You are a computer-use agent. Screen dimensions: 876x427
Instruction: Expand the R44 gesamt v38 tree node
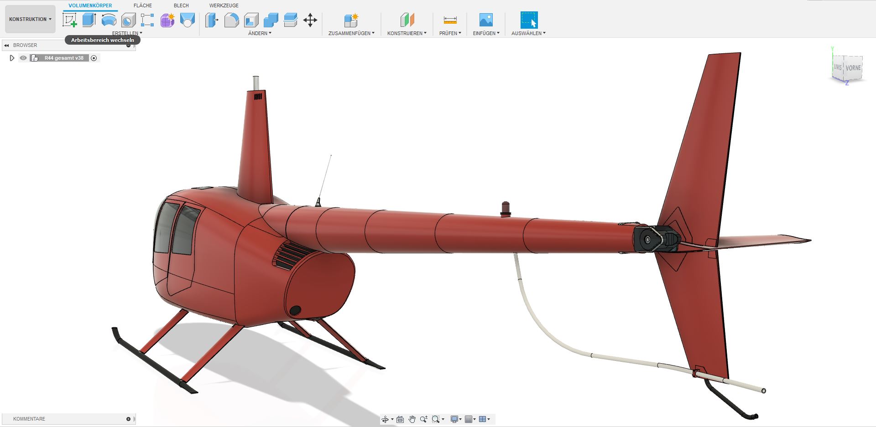[x=12, y=58]
